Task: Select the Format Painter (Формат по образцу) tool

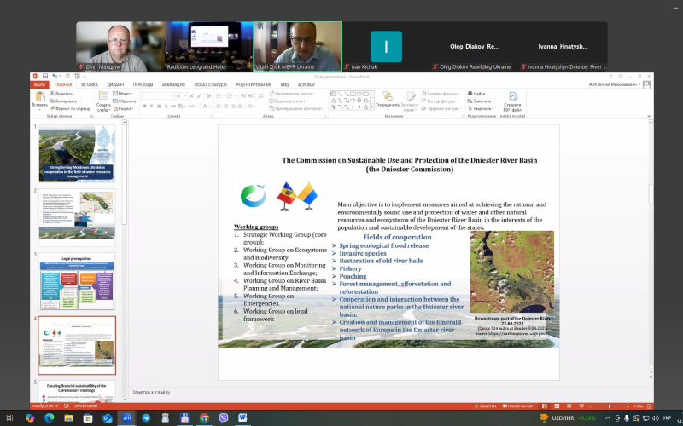Action: pyautogui.click(x=70, y=109)
